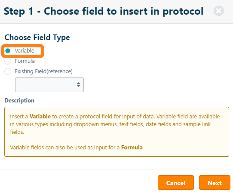Screen dimensions: 233x192
Task: Click the Variable option label
Action: point(25,51)
